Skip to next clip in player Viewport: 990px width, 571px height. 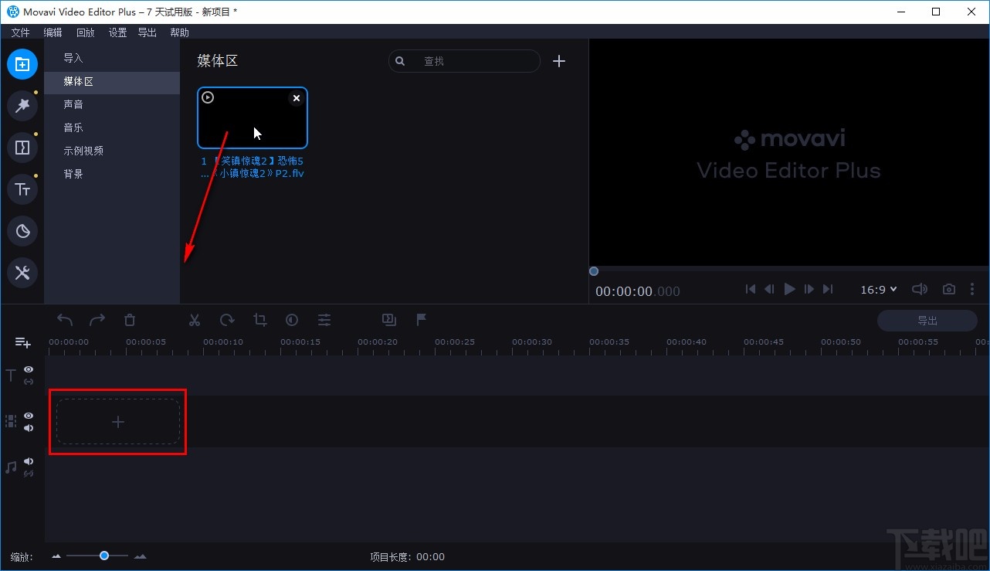828,289
